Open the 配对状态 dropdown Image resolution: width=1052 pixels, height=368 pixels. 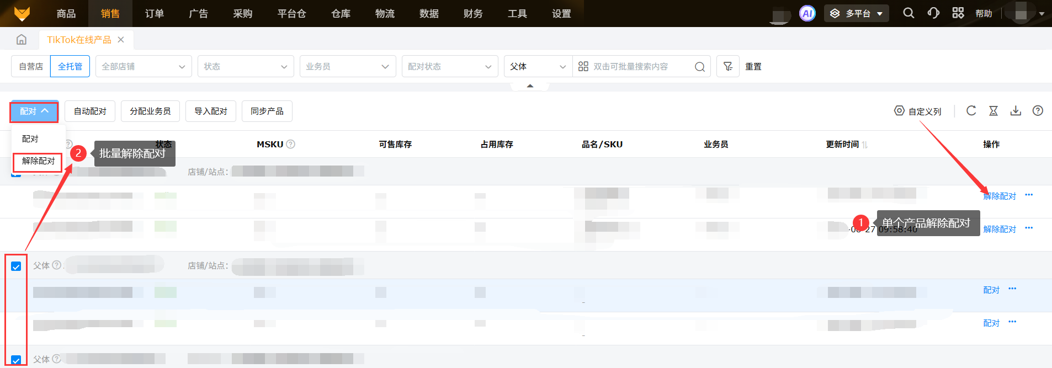pyautogui.click(x=450, y=66)
